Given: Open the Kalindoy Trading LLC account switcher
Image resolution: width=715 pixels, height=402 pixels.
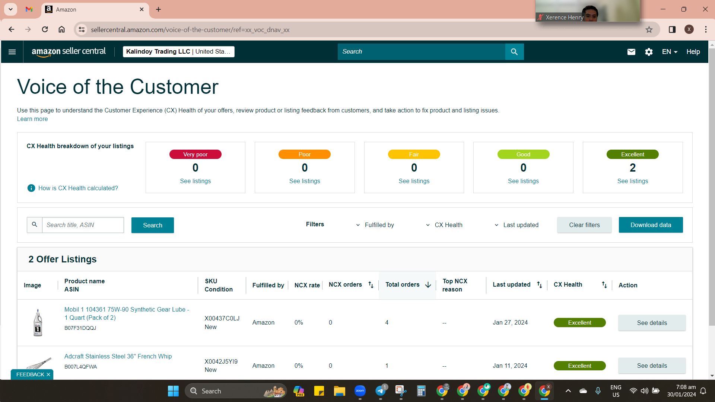Looking at the screenshot, I should (x=179, y=52).
